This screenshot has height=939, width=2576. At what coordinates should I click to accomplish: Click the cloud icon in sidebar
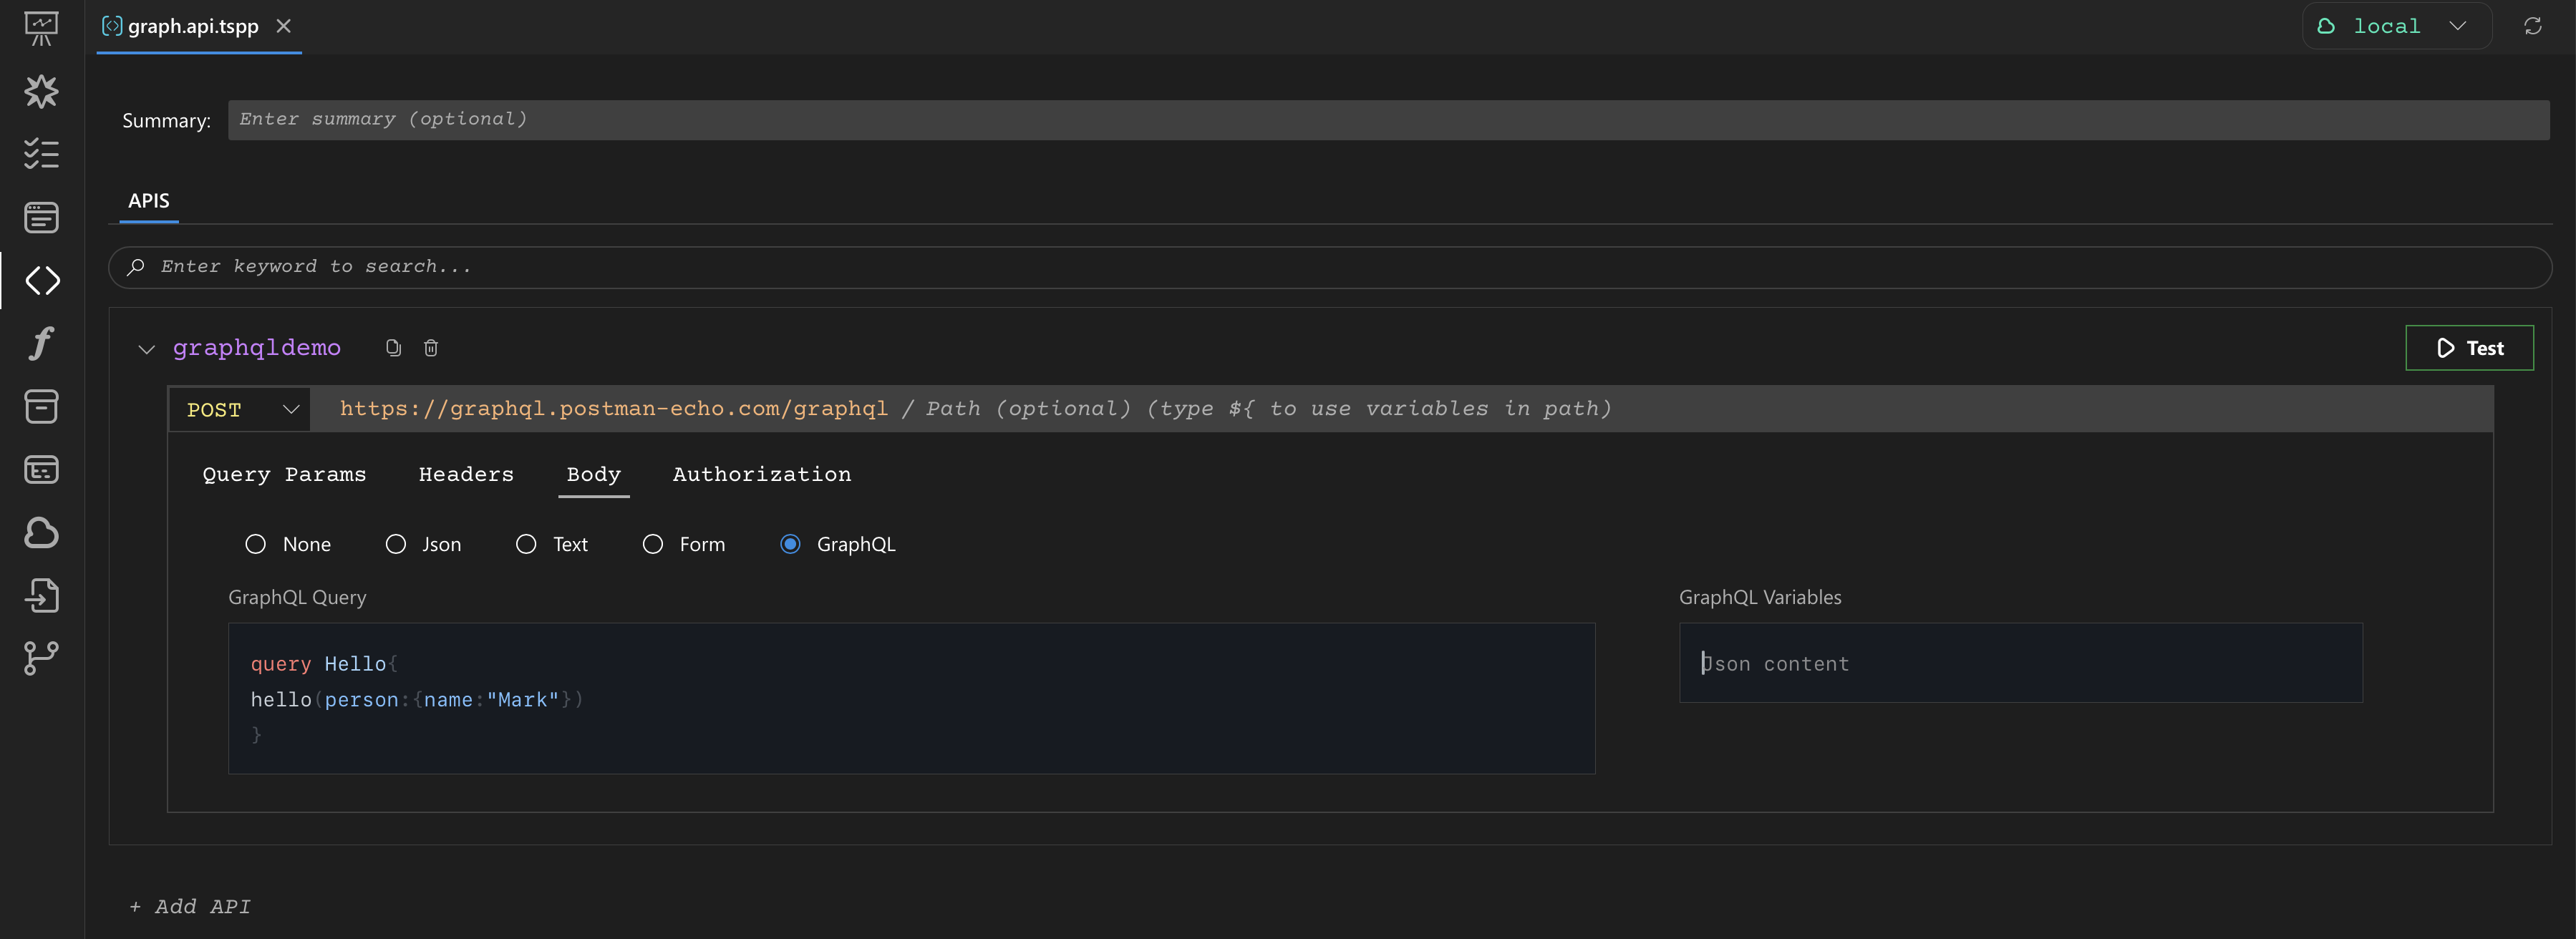tap(41, 533)
